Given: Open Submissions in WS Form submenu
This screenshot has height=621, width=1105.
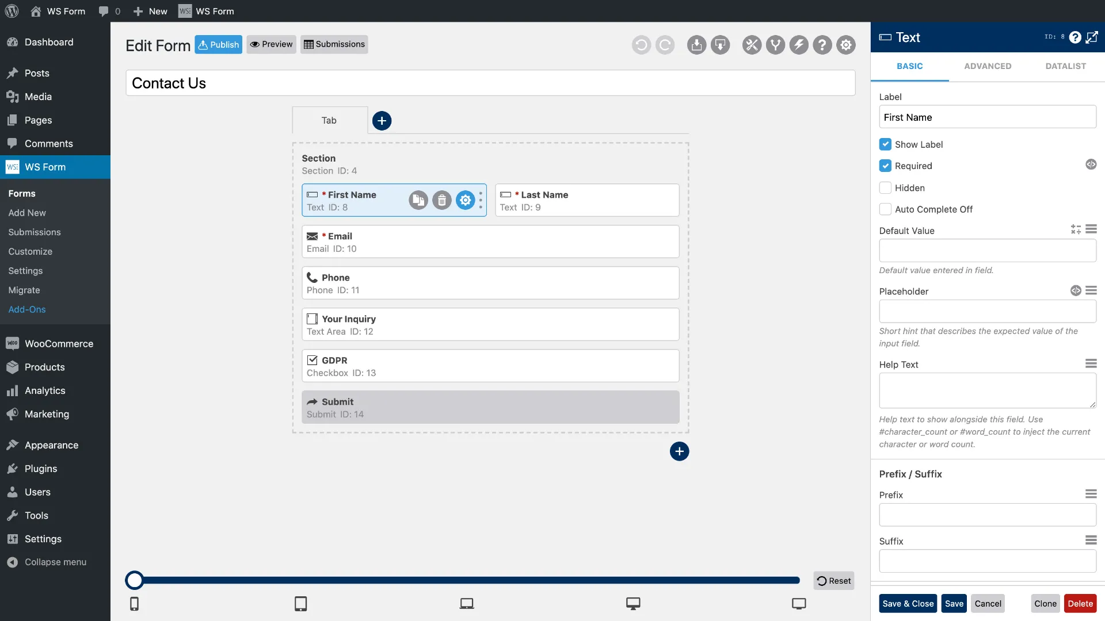Looking at the screenshot, I should (x=35, y=232).
